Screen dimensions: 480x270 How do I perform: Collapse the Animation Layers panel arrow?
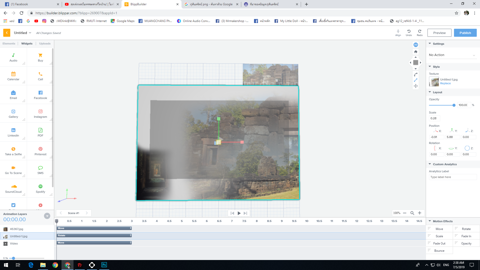pyautogui.click(x=47, y=216)
